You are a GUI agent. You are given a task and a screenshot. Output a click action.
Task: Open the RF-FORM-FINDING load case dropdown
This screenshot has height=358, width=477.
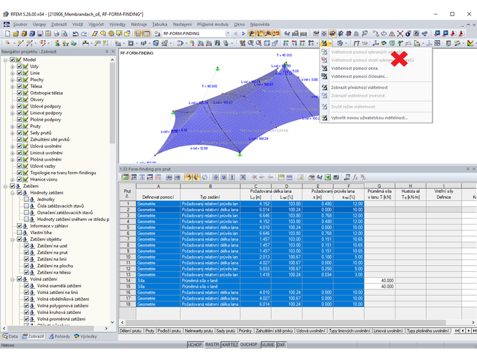click(228, 33)
